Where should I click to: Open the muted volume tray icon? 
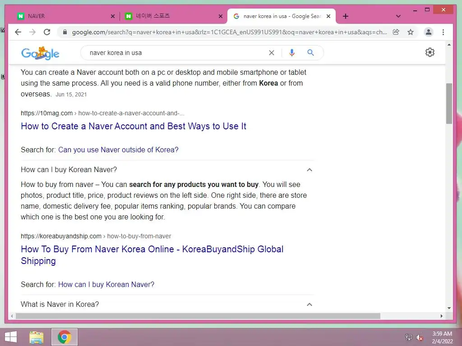419,337
